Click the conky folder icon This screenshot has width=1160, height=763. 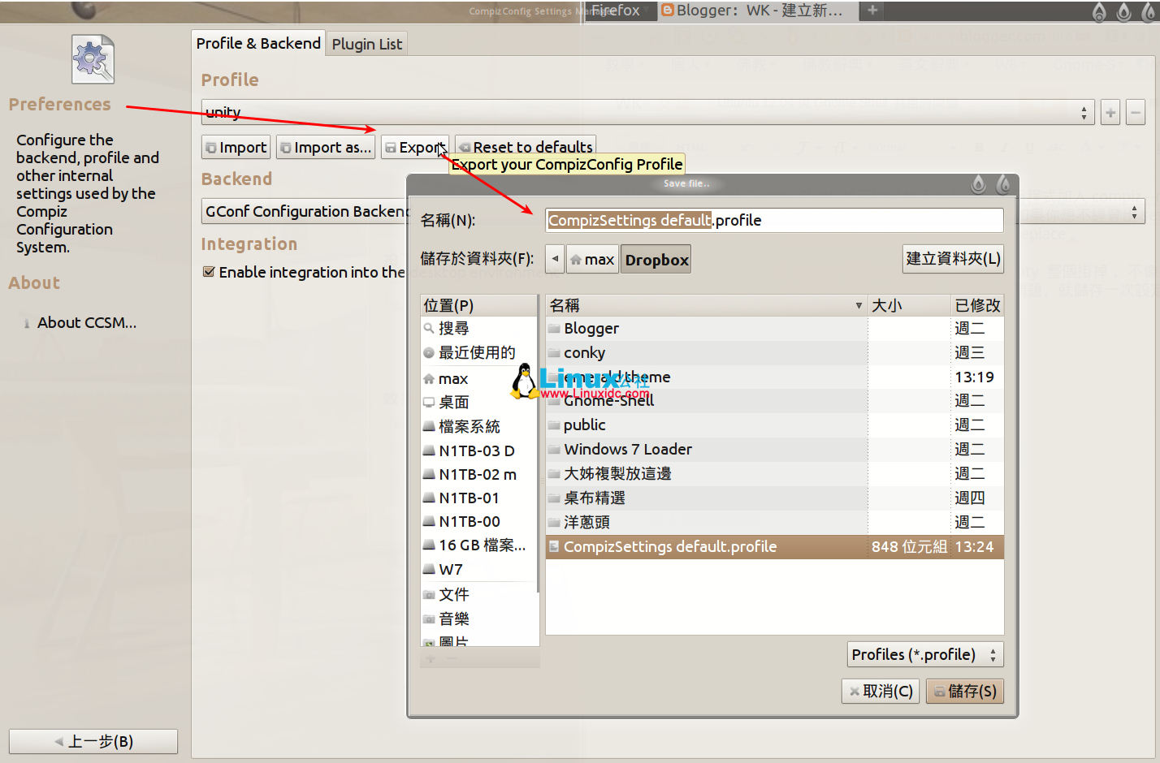554,352
